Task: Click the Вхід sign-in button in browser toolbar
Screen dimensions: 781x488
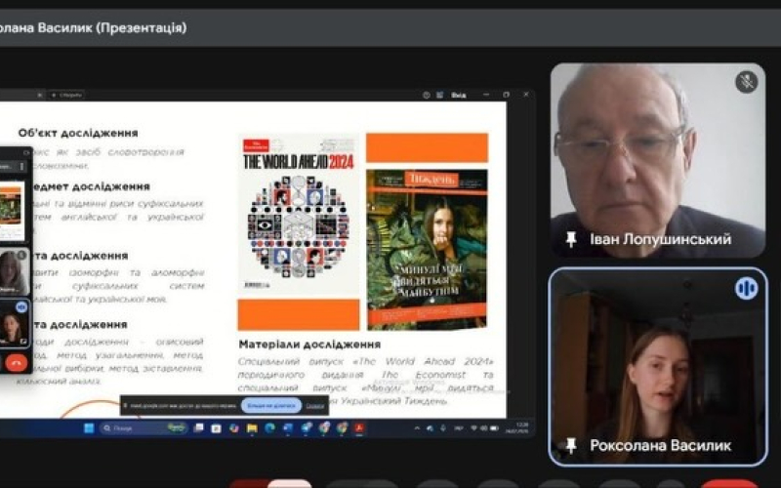Action: pos(458,95)
